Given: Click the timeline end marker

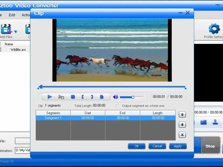Looking at the screenshot, I should (x=186, y=88).
